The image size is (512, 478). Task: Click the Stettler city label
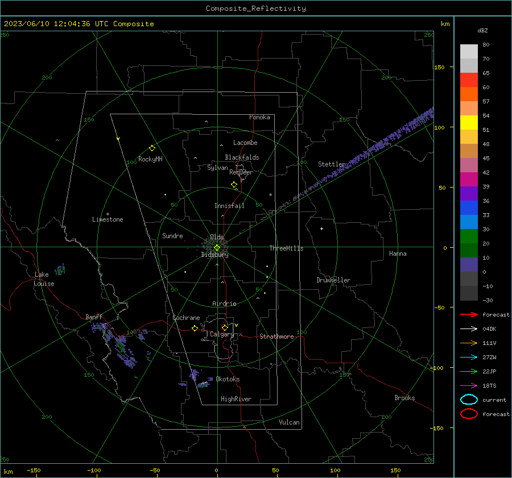332,164
